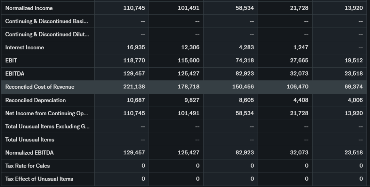This screenshot has height=187, width=370.
Task: Select the Reconciled Depreciation row label
Action: point(35,100)
